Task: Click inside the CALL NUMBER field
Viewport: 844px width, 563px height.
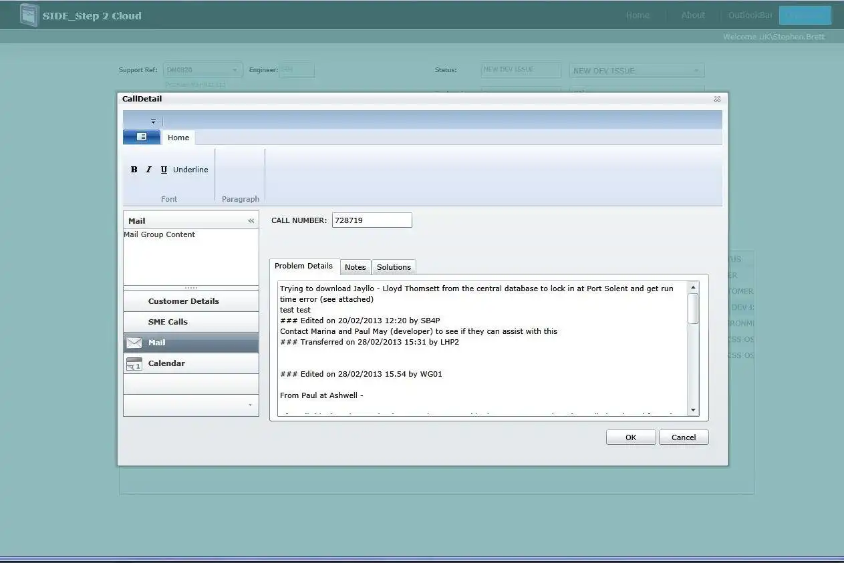Action: point(372,220)
